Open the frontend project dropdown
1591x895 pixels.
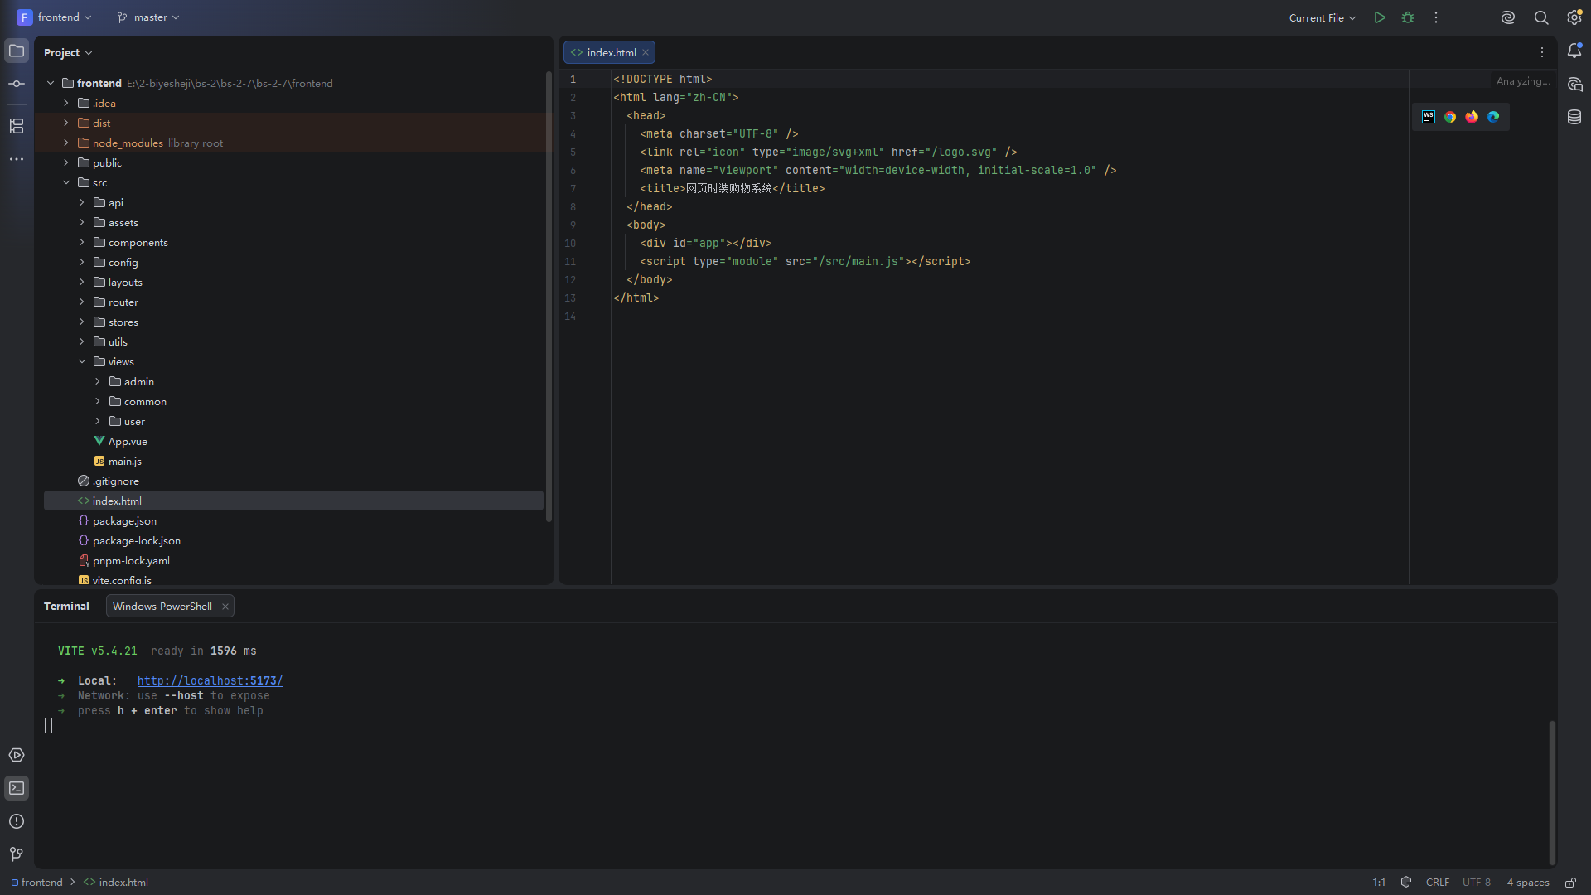click(55, 17)
